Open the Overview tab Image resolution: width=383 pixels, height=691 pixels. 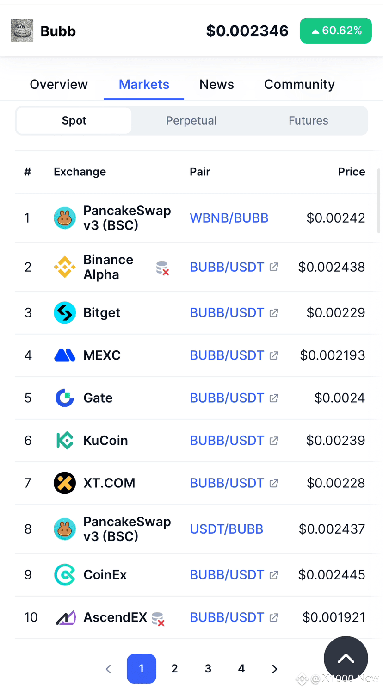(x=59, y=84)
